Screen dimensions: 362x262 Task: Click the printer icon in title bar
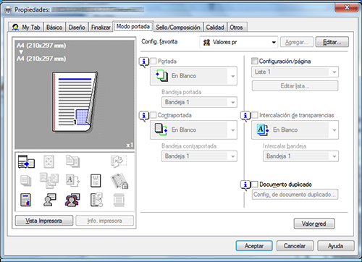click(x=8, y=10)
